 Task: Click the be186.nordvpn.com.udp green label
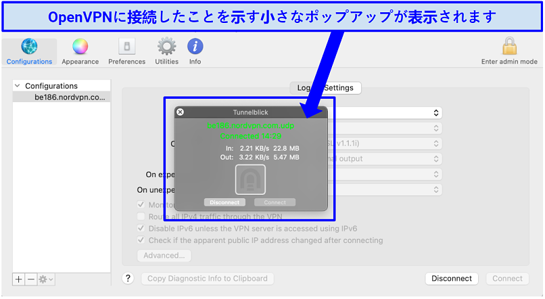(x=251, y=126)
